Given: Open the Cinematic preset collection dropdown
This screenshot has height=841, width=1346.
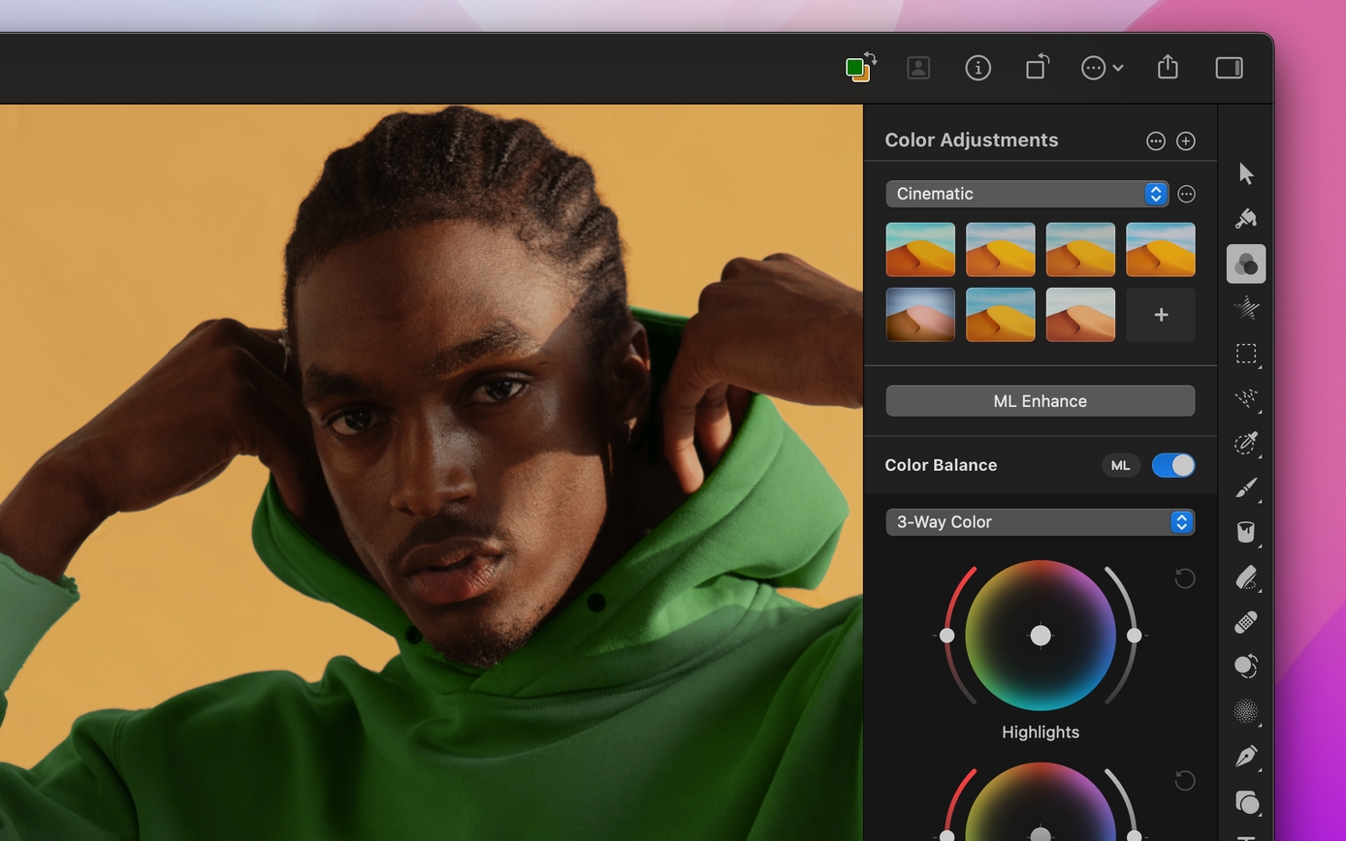Looking at the screenshot, I should point(1027,194).
